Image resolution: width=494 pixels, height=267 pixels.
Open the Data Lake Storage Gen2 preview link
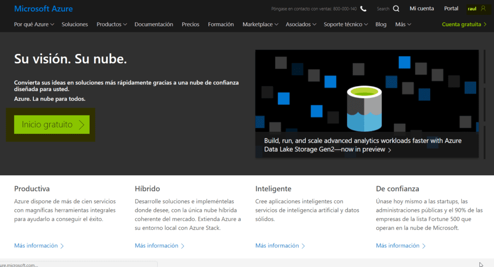(x=363, y=145)
